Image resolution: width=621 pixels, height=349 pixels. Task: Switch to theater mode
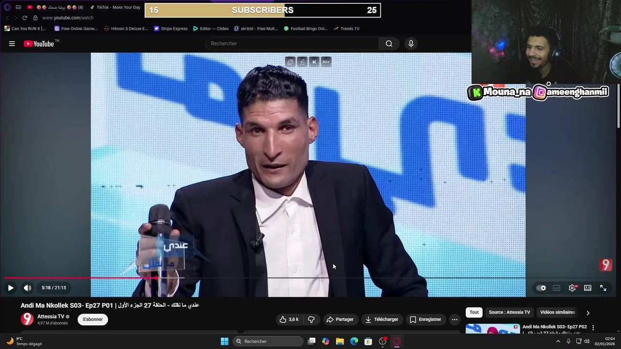pos(588,288)
